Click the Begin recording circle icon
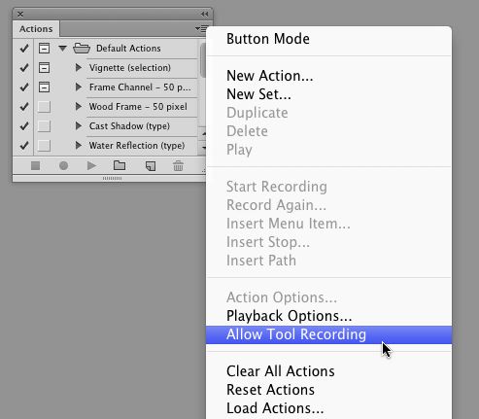This screenshot has height=419, width=479. pos(63,166)
